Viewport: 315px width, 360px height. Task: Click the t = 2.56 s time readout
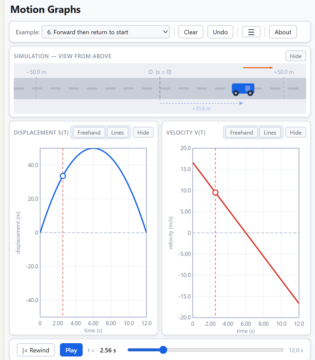tap(102, 350)
